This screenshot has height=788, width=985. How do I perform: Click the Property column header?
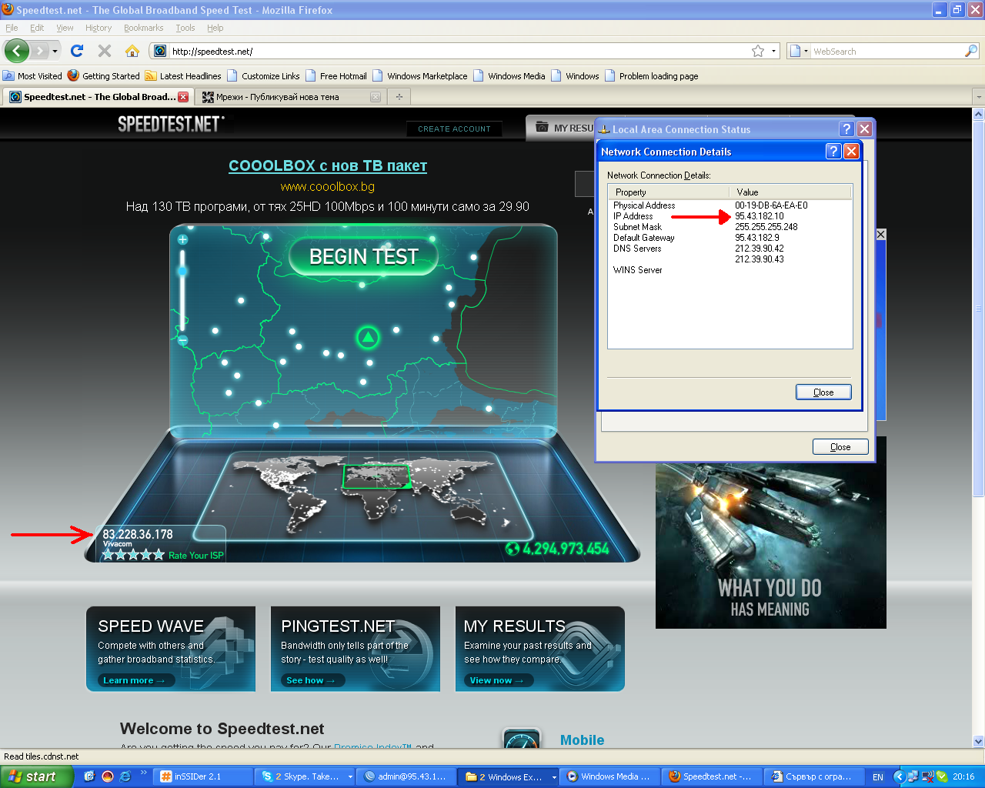668,192
